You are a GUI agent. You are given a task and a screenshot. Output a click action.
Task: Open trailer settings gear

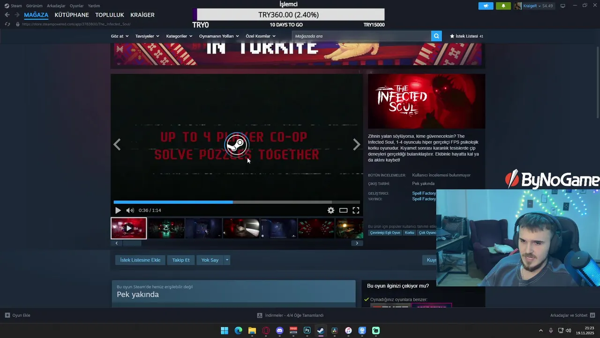[x=331, y=210]
